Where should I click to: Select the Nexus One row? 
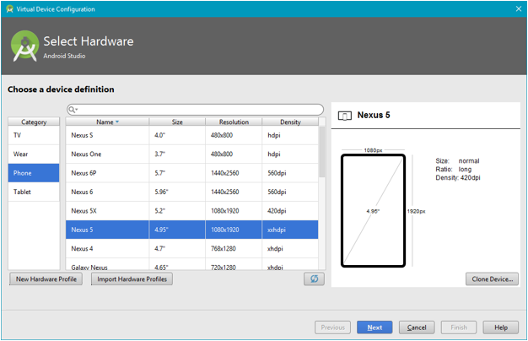(192, 154)
